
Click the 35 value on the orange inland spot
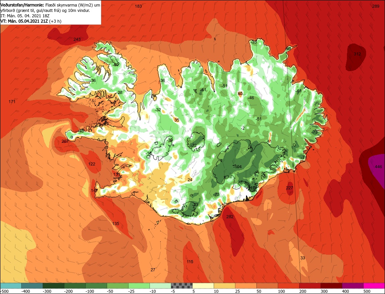[x=177, y=120]
